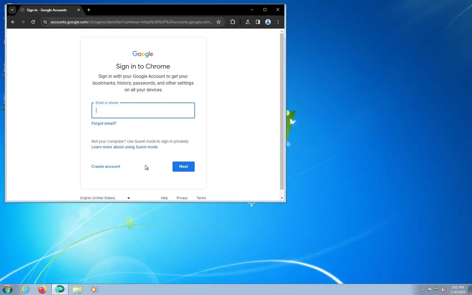Viewport: 472px width, 295px height.
Task: Open the Action Center flag icon
Action: point(430,290)
